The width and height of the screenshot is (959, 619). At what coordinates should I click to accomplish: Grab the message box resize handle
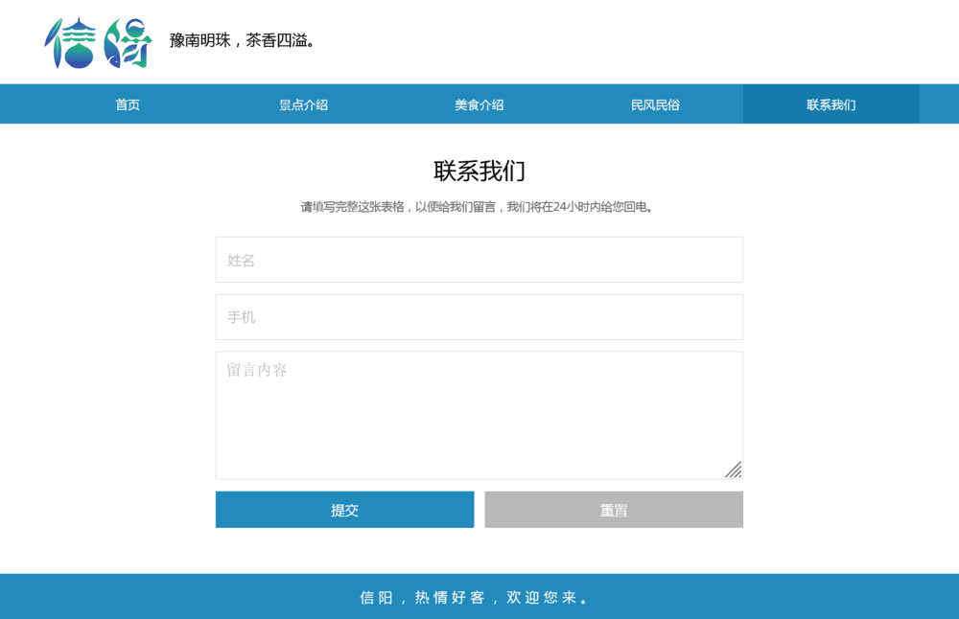pos(734,470)
